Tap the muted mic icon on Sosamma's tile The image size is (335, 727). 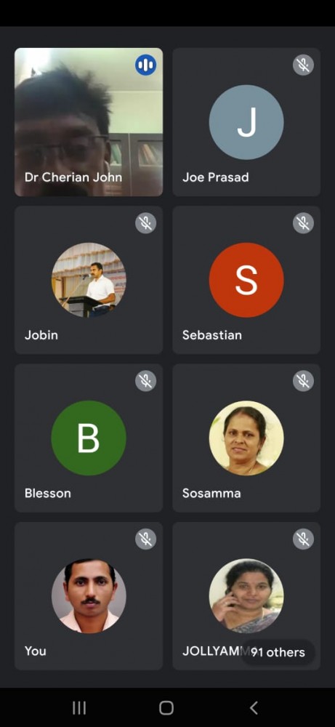click(304, 381)
